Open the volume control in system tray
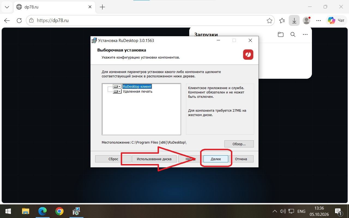This screenshot has width=349, height=218. [x=283, y=211]
